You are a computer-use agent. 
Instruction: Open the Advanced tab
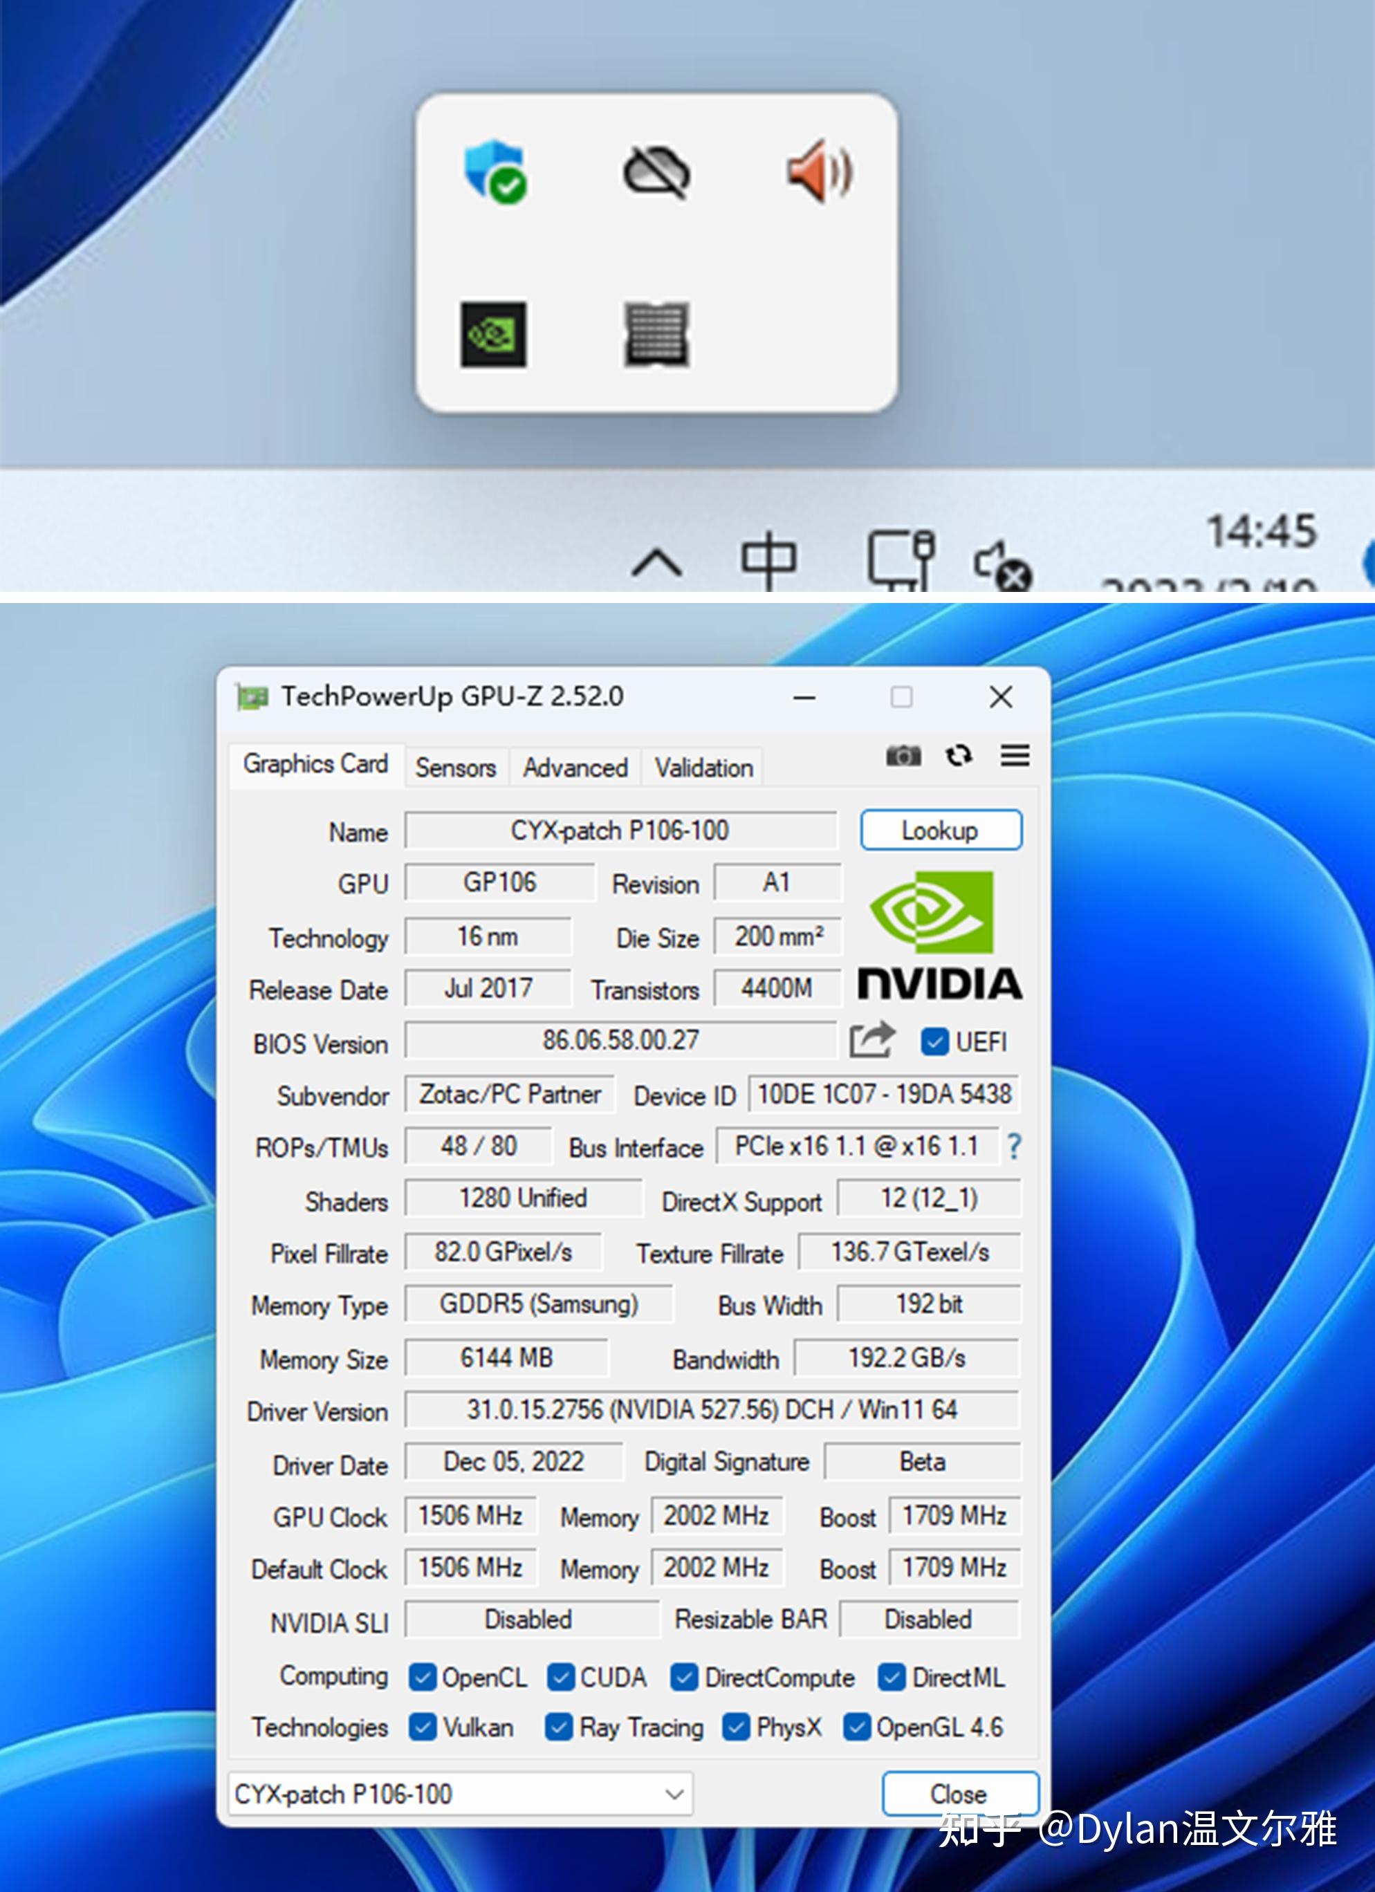click(x=575, y=768)
